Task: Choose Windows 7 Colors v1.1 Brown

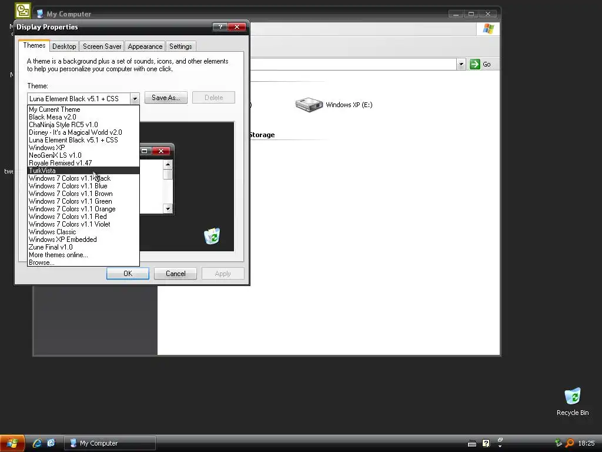Action: [x=83, y=194]
